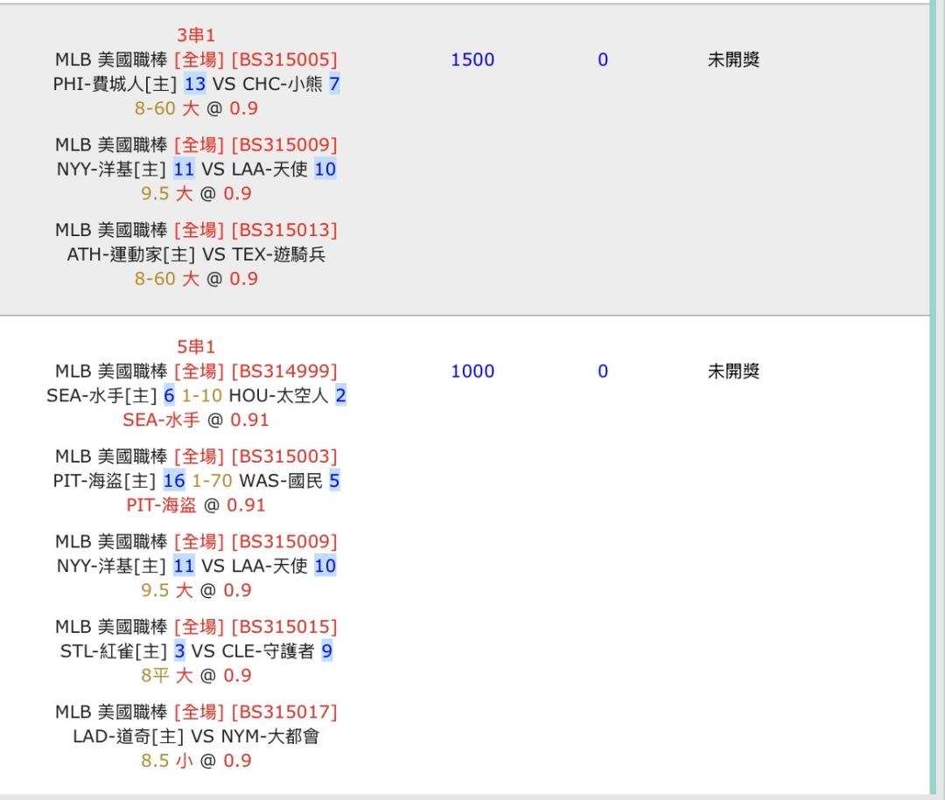This screenshot has width=945, height=800.
Task: Click 8.5 小 @ 0.9 pick
Action: pos(196,761)
